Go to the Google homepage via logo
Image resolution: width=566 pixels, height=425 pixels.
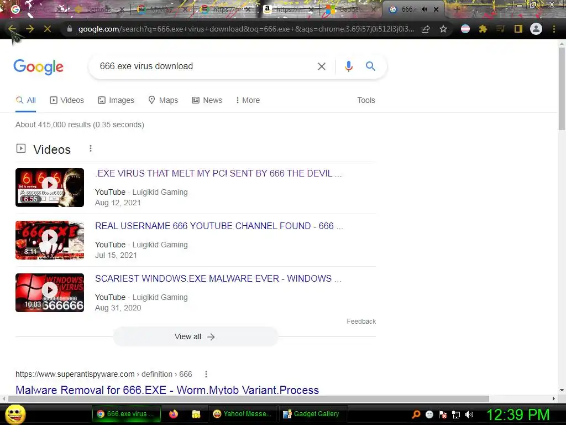tap(38, 67)
